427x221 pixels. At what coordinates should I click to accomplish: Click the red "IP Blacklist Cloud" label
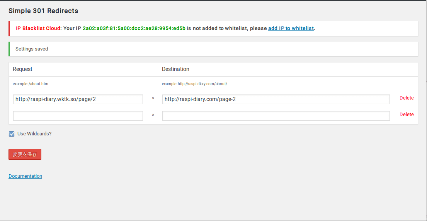[38, 28]
